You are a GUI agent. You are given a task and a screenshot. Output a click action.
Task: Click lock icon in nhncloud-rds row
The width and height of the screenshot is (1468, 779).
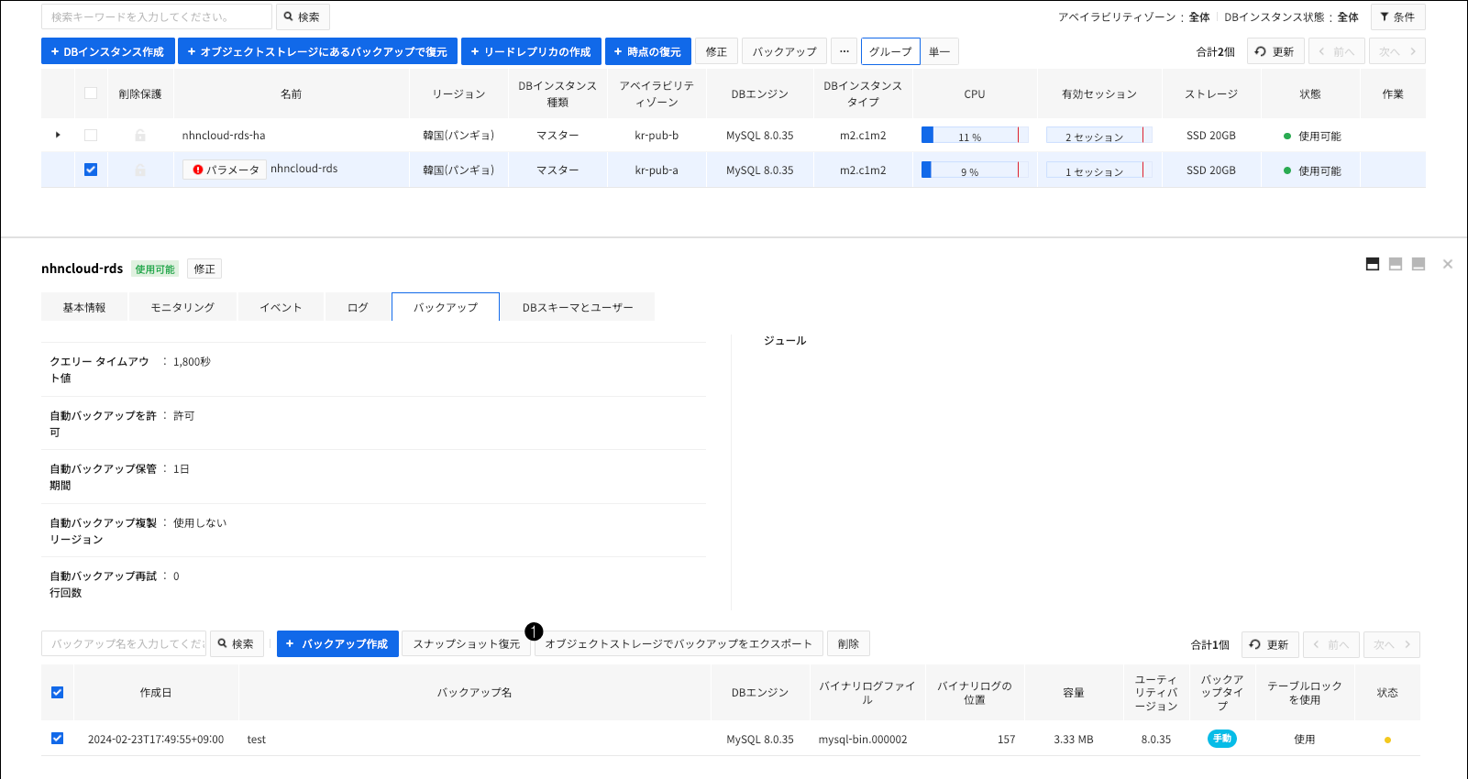tap(140, 170)
